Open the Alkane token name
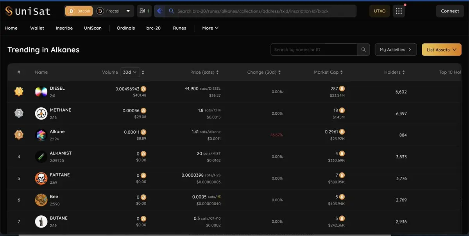The image size is (469, 236). coord(57,131)
